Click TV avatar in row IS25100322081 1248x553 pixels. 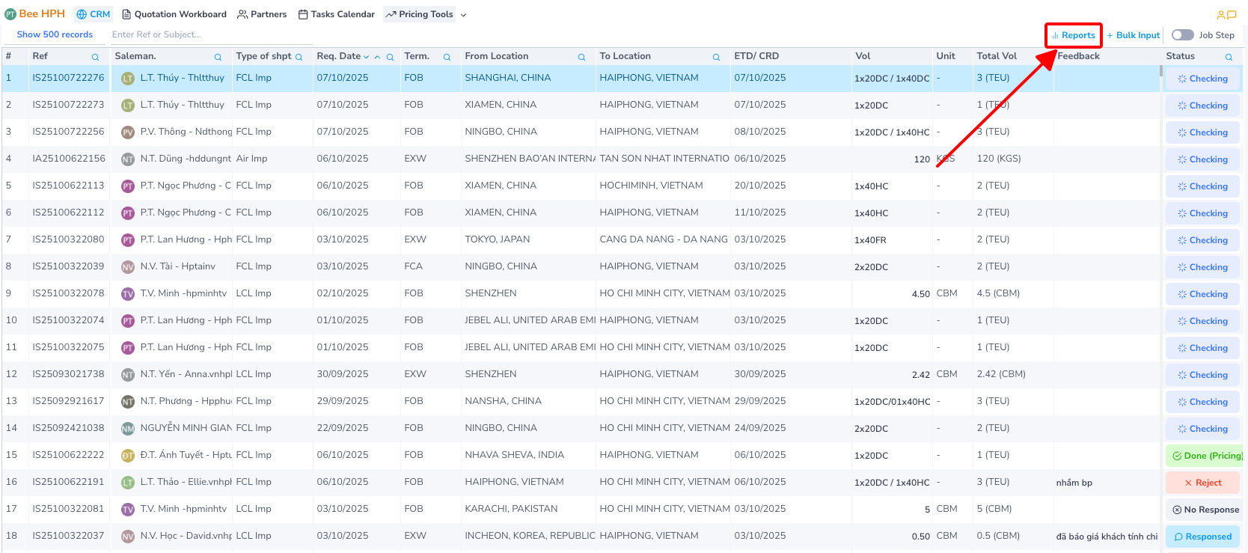(128, 510)
